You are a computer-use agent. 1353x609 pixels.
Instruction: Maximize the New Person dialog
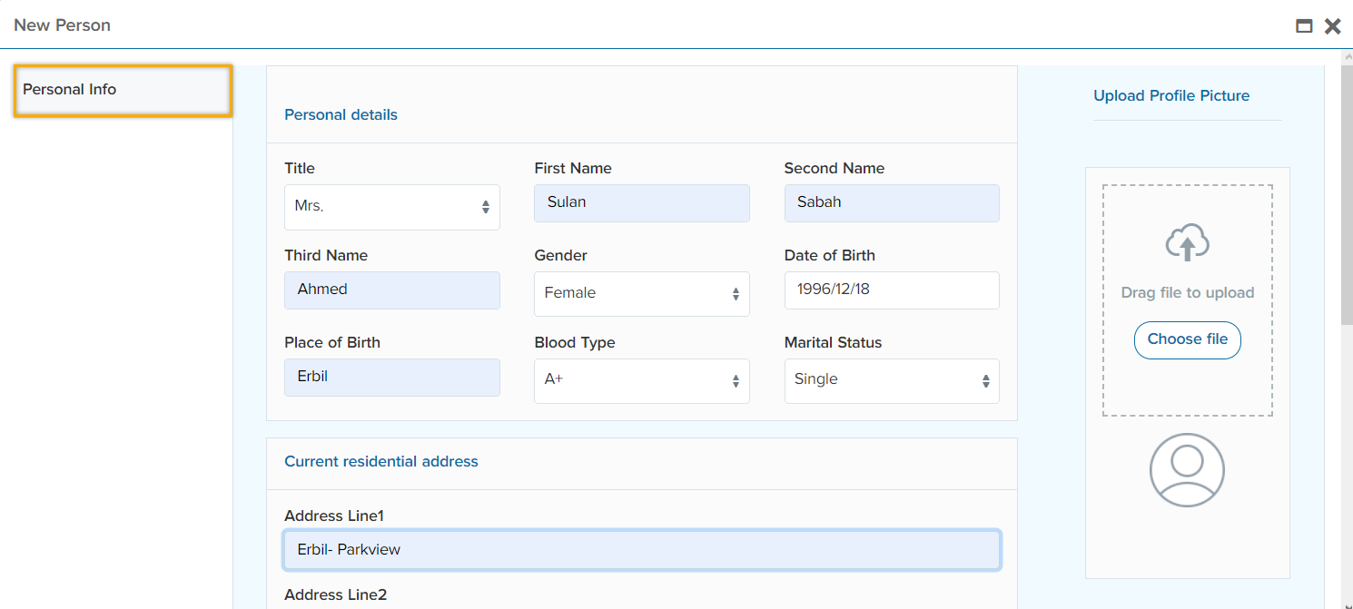[1304, 26]
